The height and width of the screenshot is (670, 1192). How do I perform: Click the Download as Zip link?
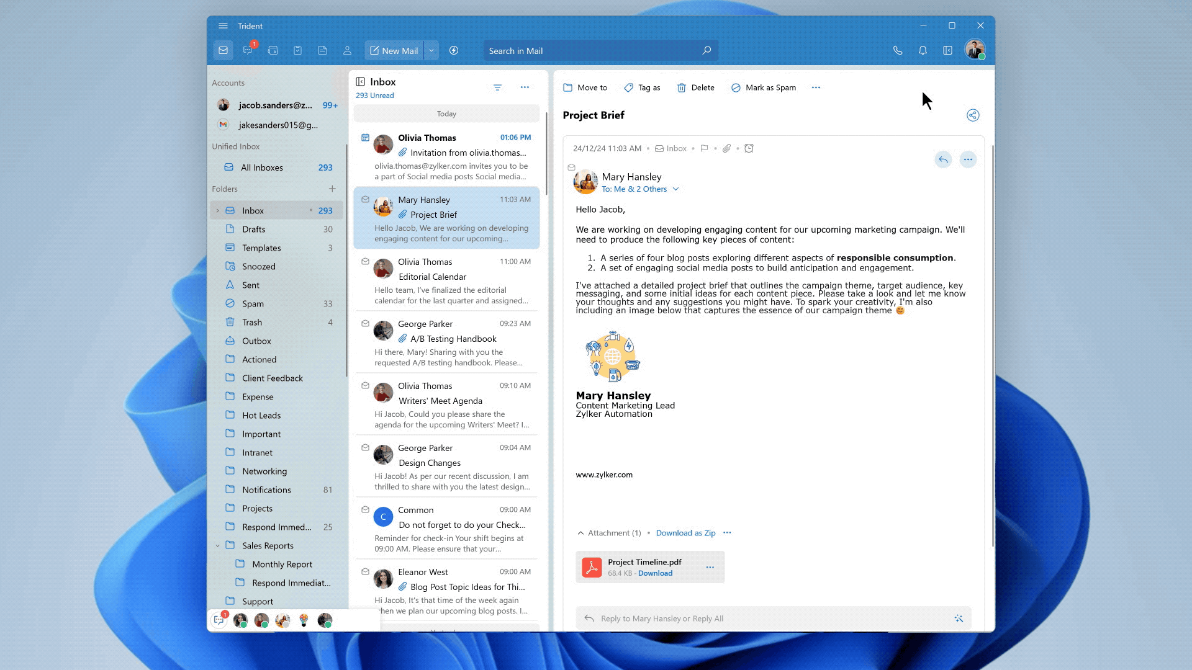(685, 533)
